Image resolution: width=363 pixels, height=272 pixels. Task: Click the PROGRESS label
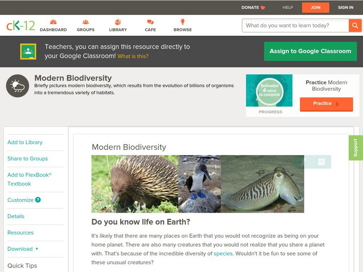(x=270, y=112)
